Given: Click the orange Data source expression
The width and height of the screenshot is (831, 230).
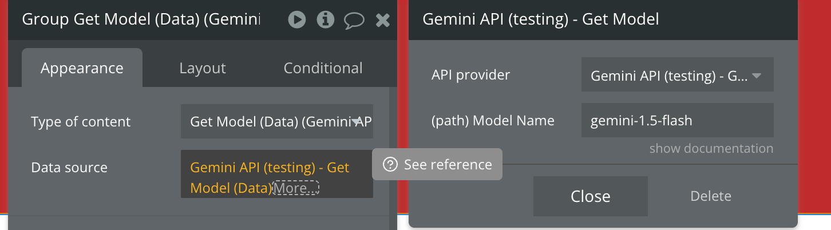Looking at the screenshot, I should 269,168.
